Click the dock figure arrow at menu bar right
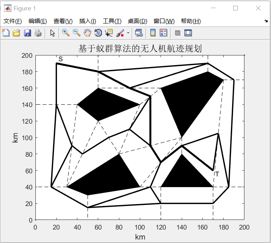 click(x=266, y=21)
